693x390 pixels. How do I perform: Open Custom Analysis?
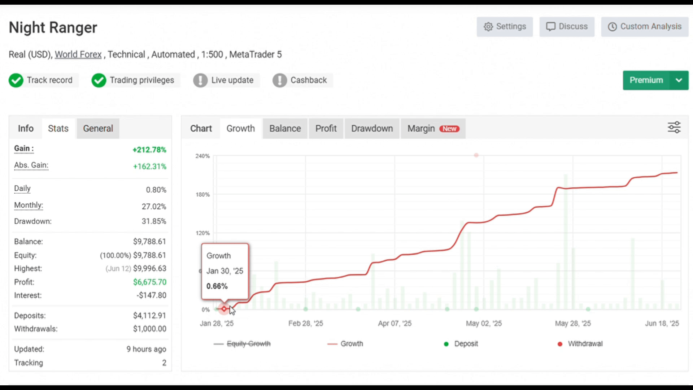(x=645, y=27)
